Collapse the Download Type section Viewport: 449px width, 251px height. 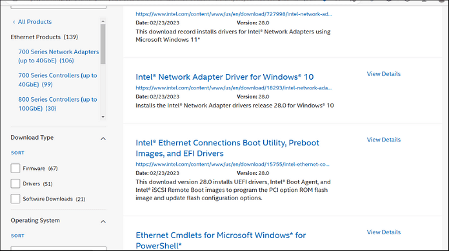103,138
